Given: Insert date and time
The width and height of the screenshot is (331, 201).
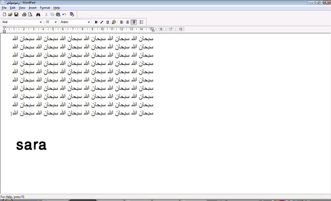Looking at the screenshot, I should click(72, 14).
